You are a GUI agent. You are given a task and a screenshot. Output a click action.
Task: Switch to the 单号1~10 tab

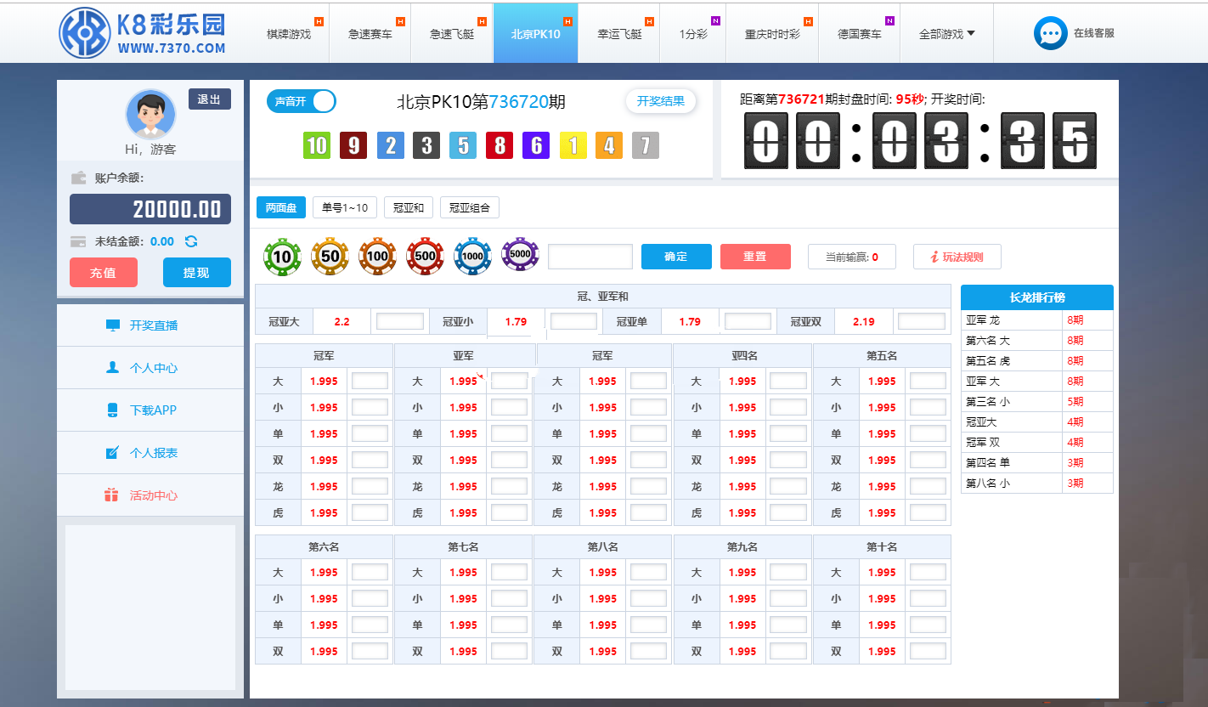[x=345, y=208]
